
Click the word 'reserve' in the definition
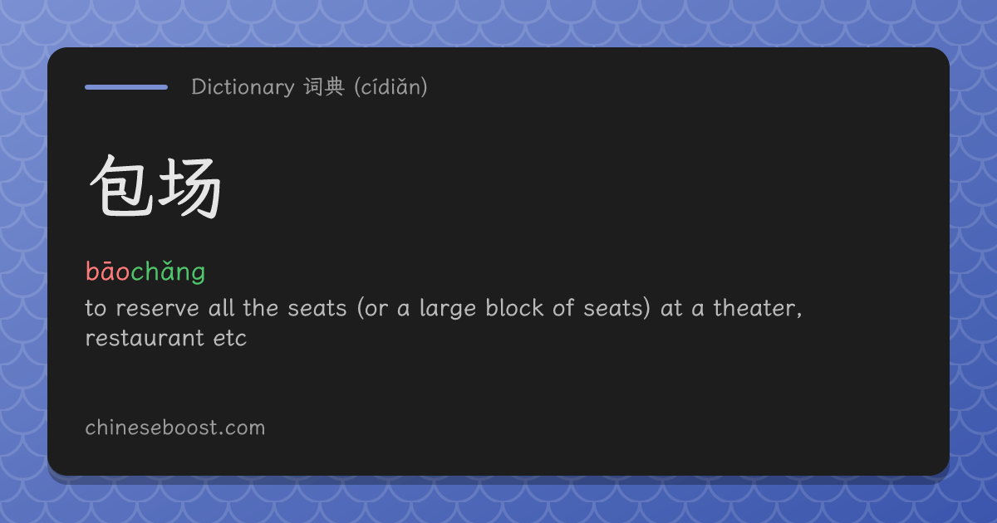click(x=158, y=309)
